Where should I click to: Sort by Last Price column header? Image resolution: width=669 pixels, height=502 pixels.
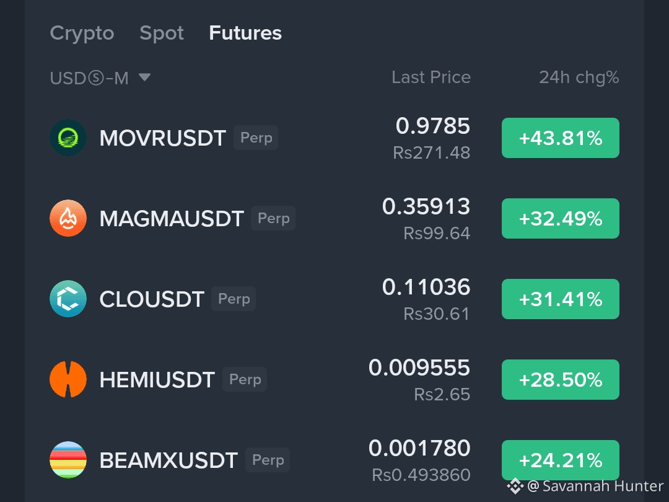click(x=431, y=77)
